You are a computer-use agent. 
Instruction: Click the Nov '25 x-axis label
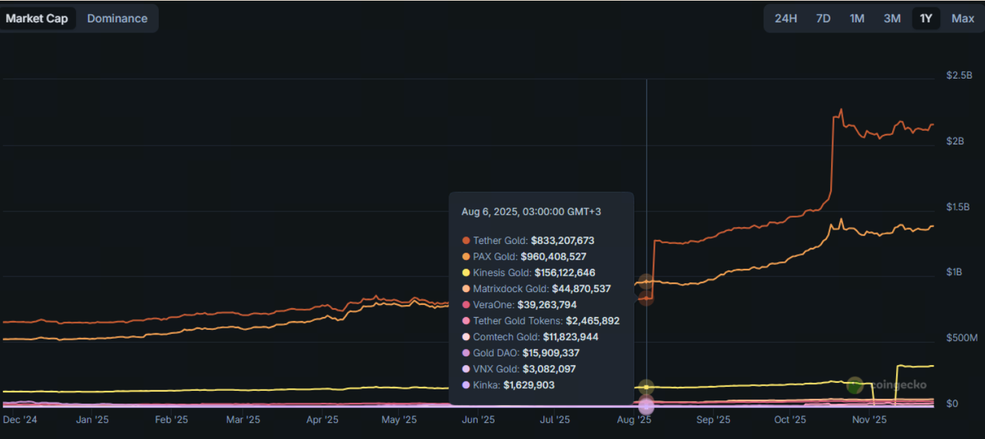pyautogui.click(x=869, y=420)
